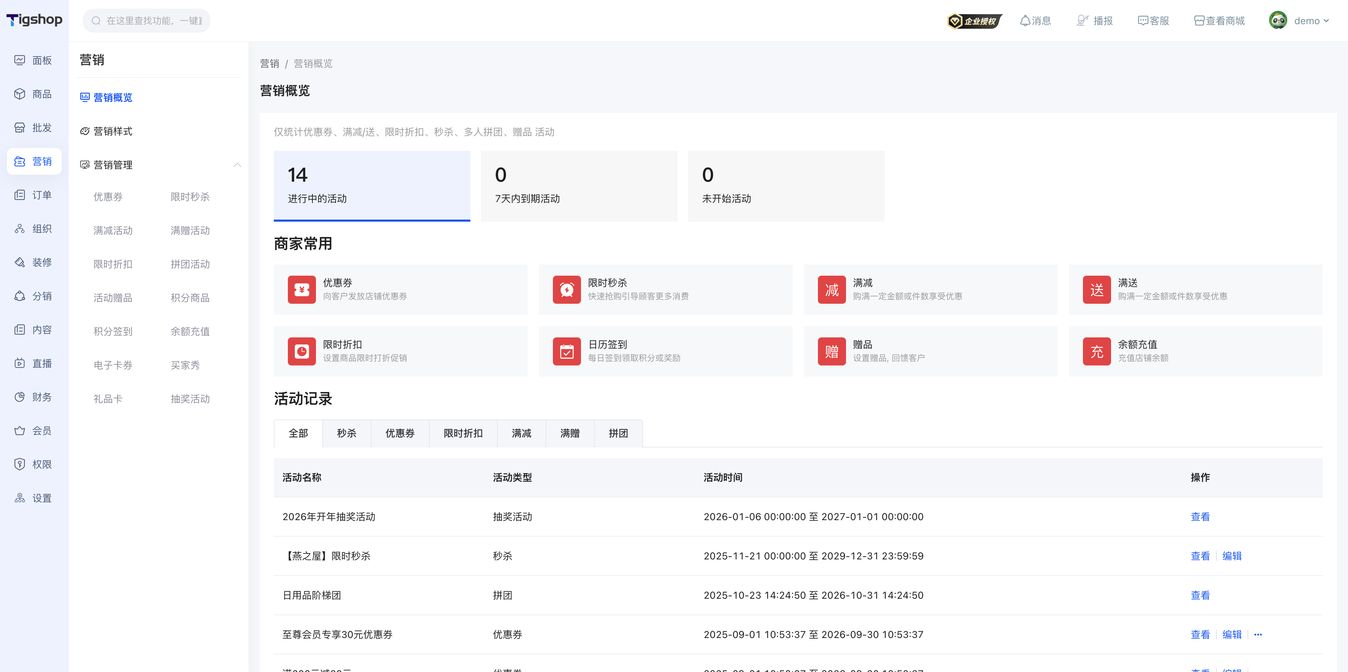Switch to the 秒杀 activity tab

[346, 434]
